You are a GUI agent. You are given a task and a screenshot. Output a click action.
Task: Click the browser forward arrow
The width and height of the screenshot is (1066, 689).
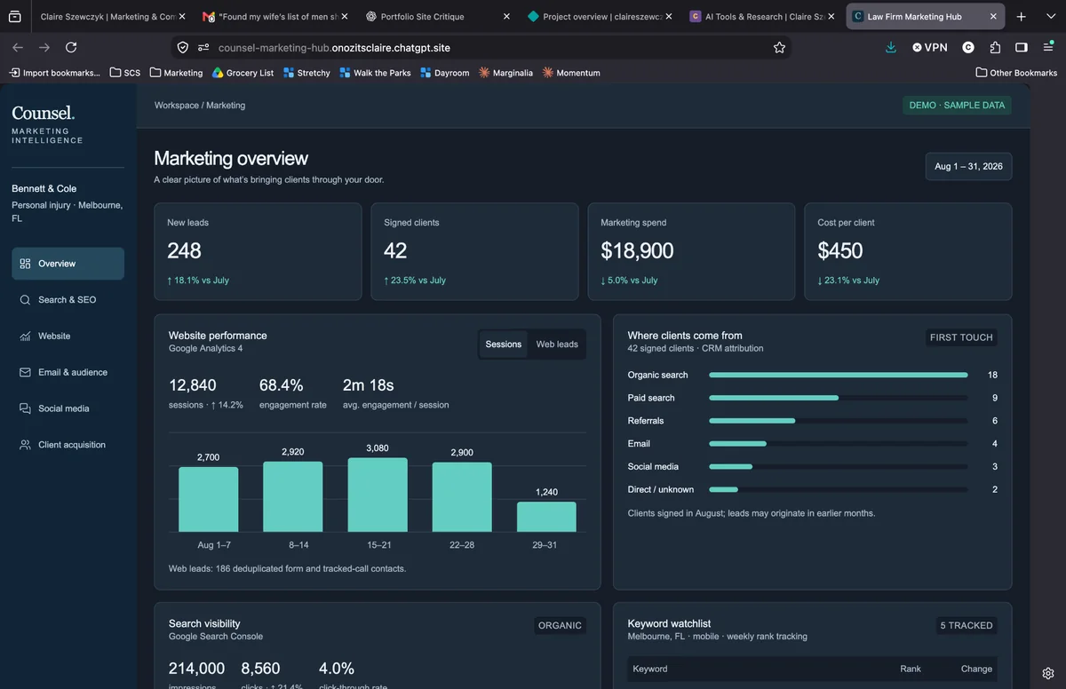pyautogui.click(x=44, y=48)
